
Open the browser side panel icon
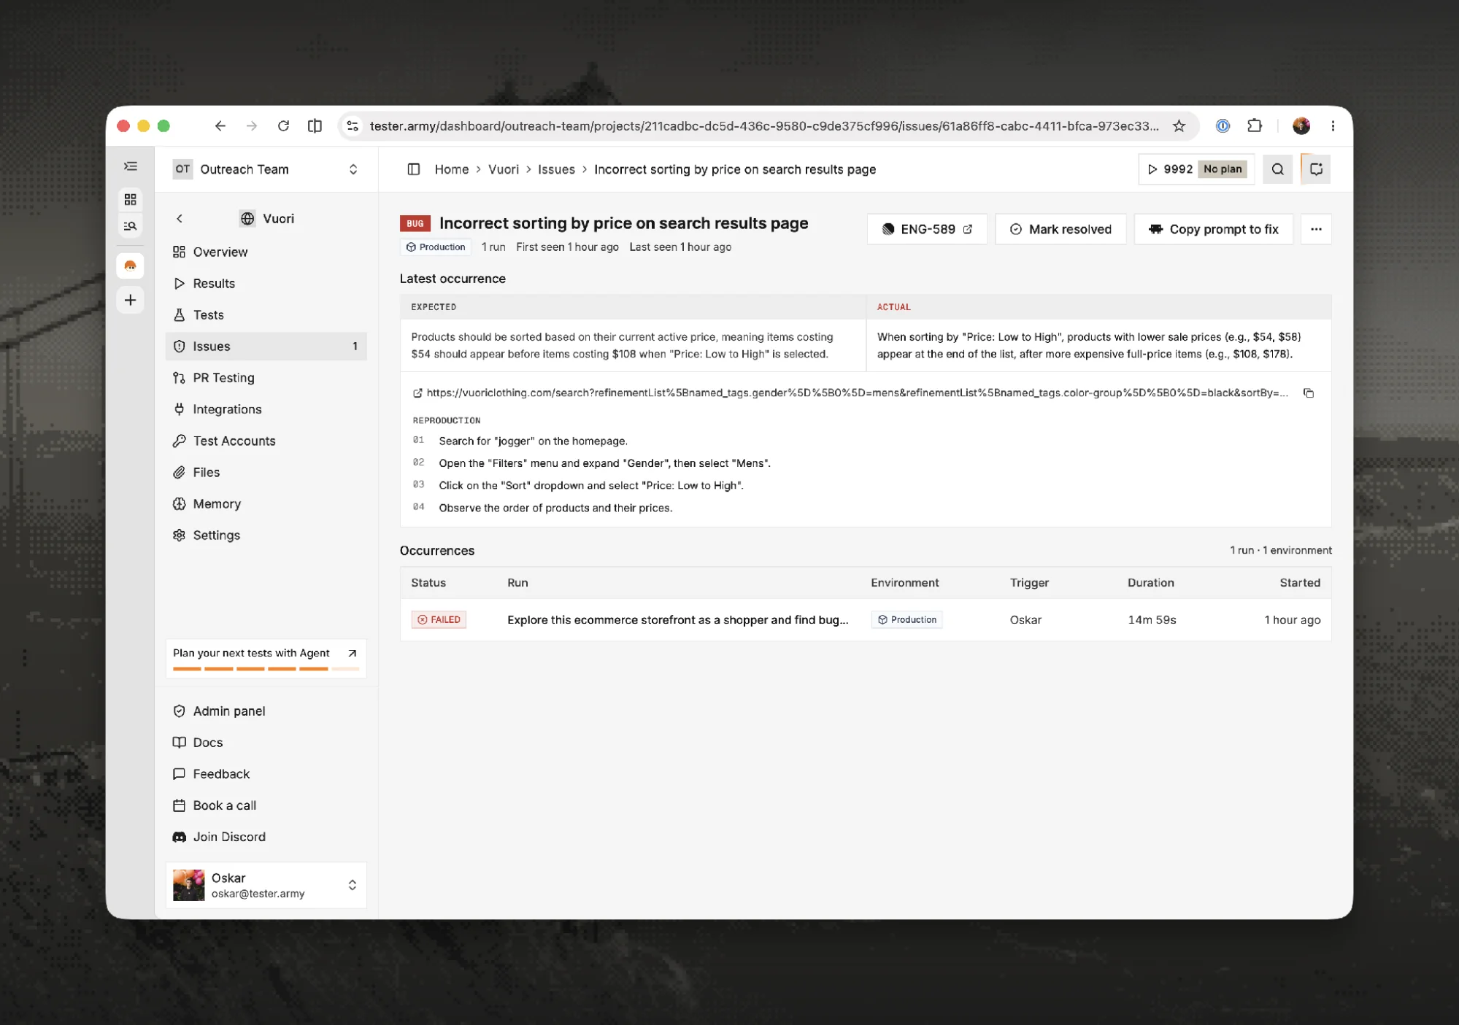click(315, 126)
